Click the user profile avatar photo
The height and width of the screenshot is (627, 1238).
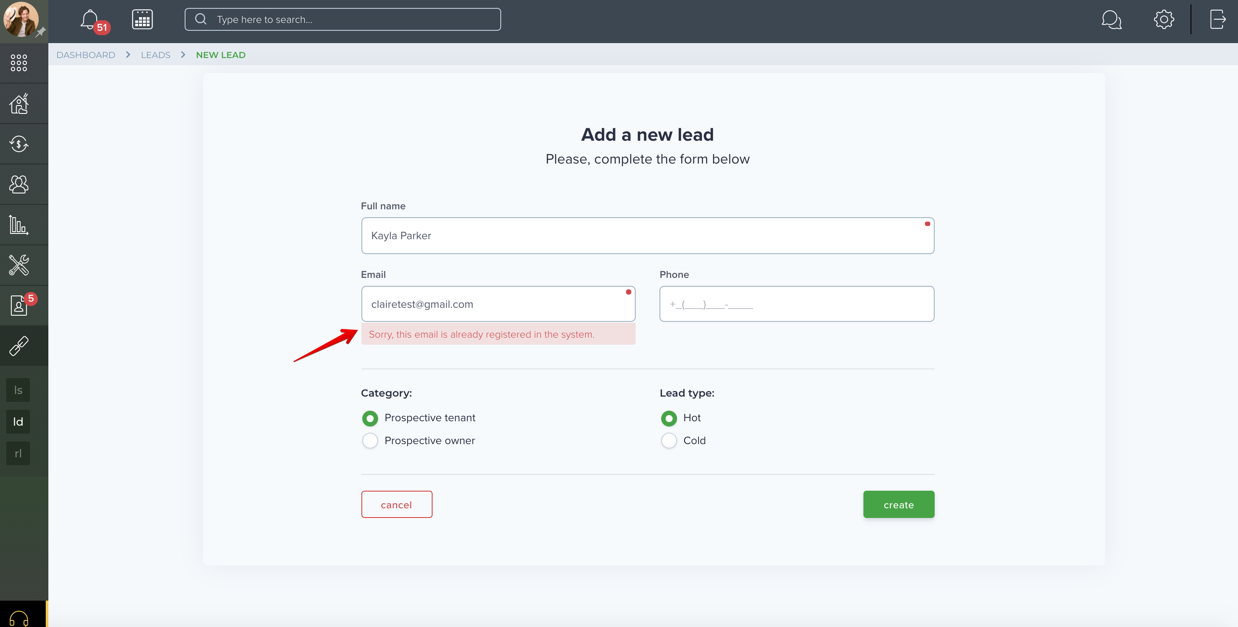tap(21, 19)
